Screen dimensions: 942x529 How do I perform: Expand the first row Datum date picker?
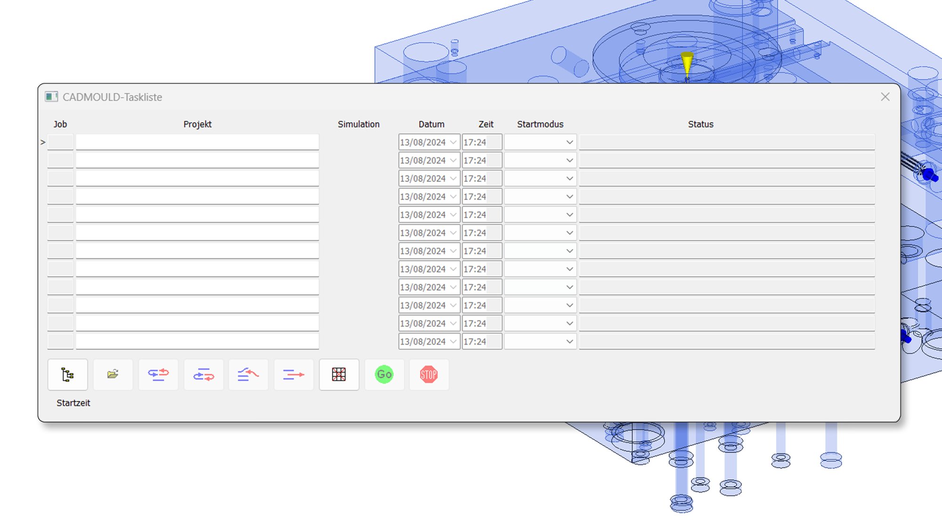pos(453,142)
